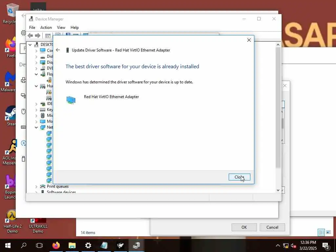Click OK in the background properties dialog

(244, 227)
